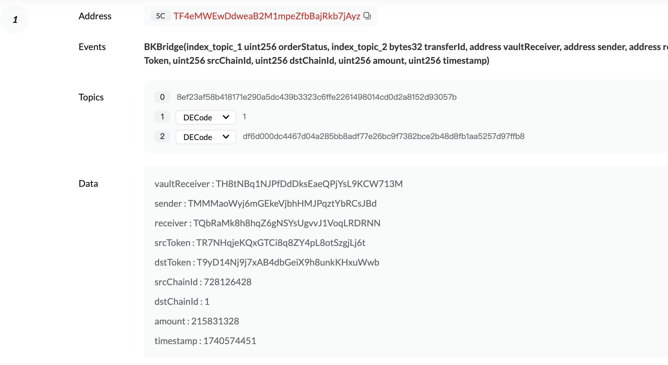Click the timestamp value 1740574451
Viewport: 668px width, 365px height.
click(230, 341)
